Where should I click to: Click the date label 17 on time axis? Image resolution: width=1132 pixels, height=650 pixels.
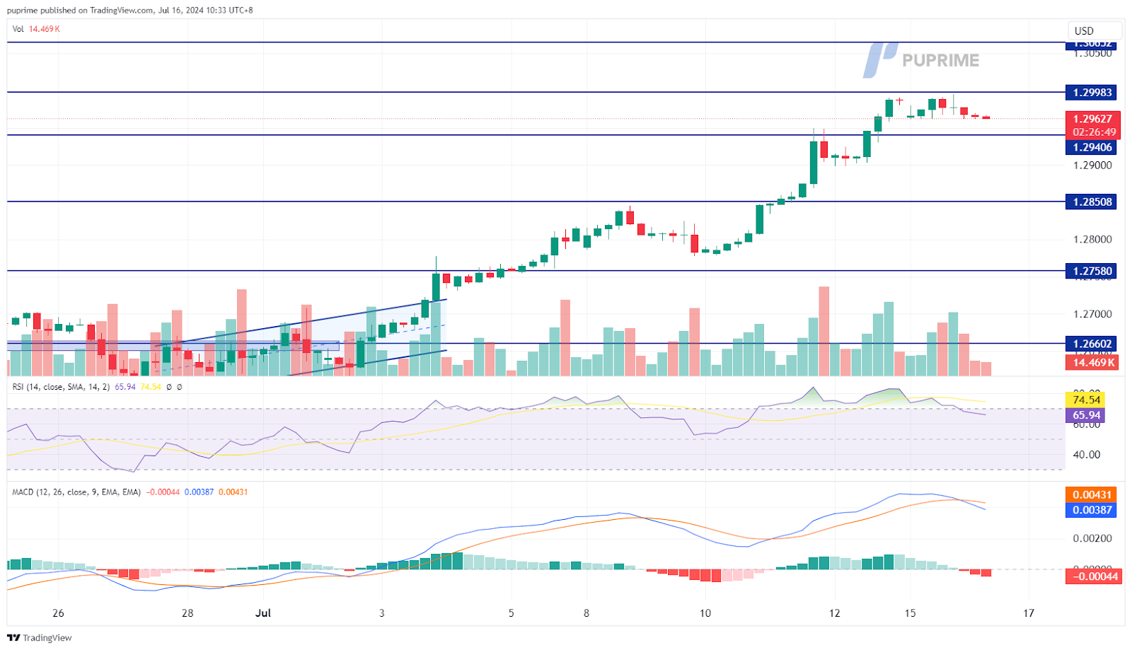[x=1029, y=613]
